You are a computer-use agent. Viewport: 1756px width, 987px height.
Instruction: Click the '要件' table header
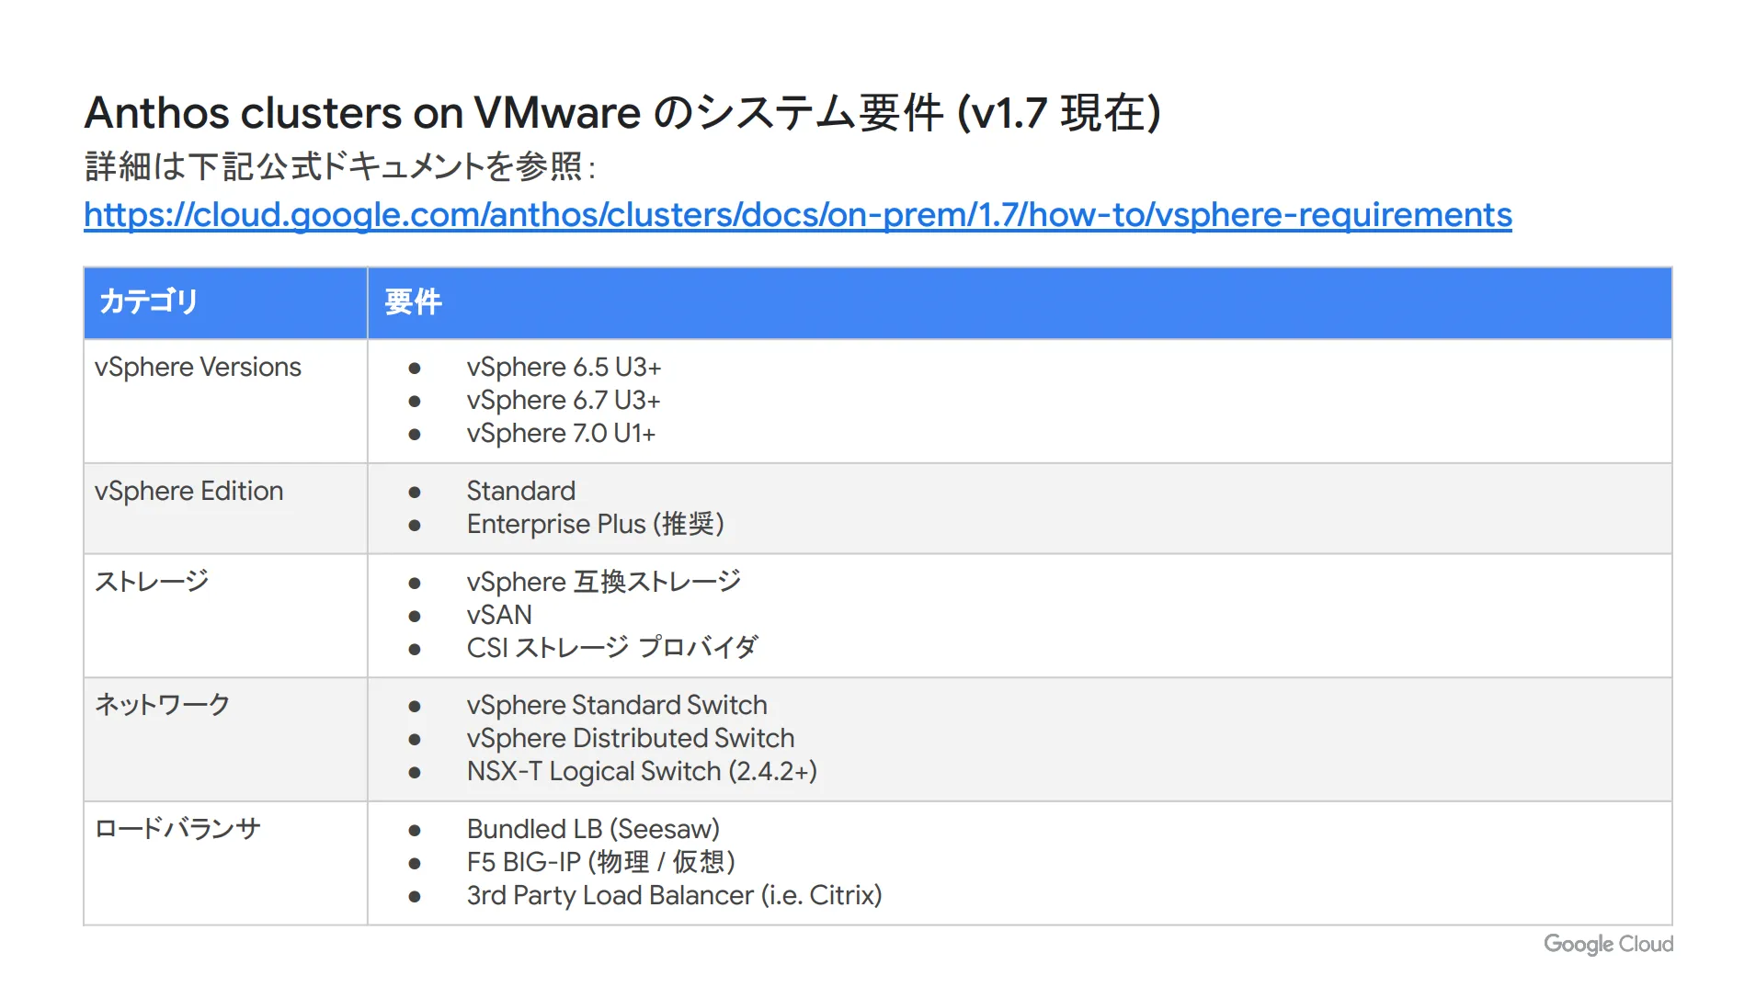click(1020, 303)
